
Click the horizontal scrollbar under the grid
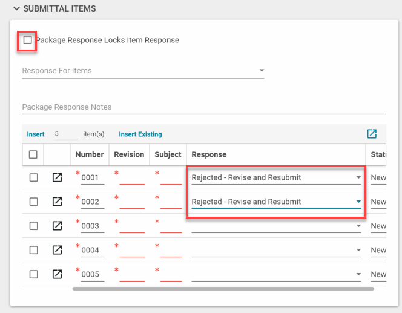(223, 289)
